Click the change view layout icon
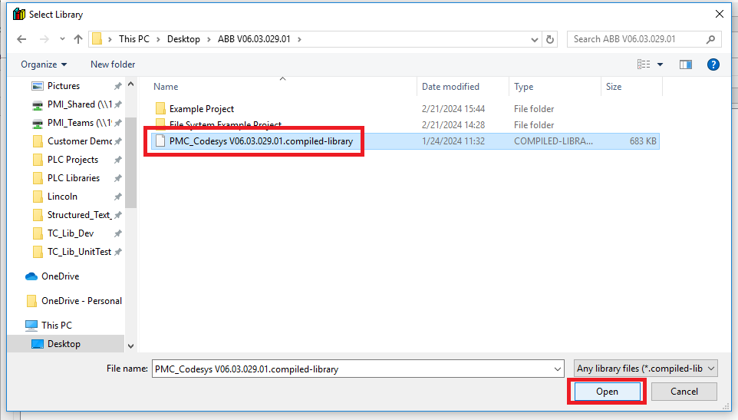The height and width of the screenshot is (420, 738). [x=644, y=64]
